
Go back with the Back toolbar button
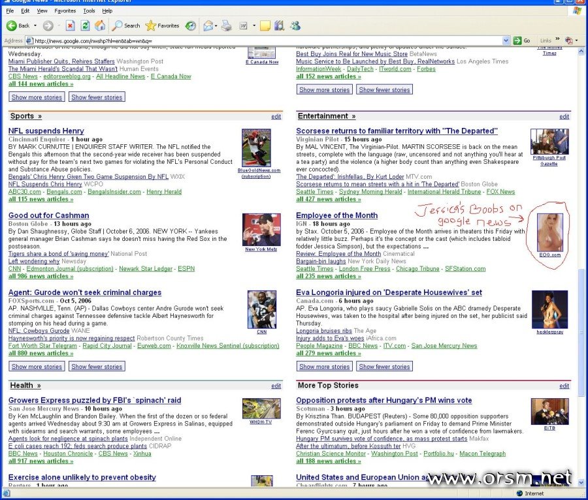coord(18,25)
